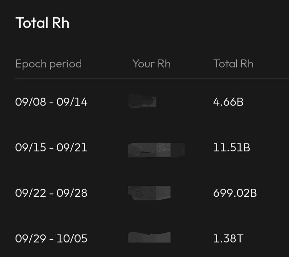The width and height of the screenshot is (289, 257).
Task: Select hidden Your Rh value beside 1.38T
Action: click(149, 237)
